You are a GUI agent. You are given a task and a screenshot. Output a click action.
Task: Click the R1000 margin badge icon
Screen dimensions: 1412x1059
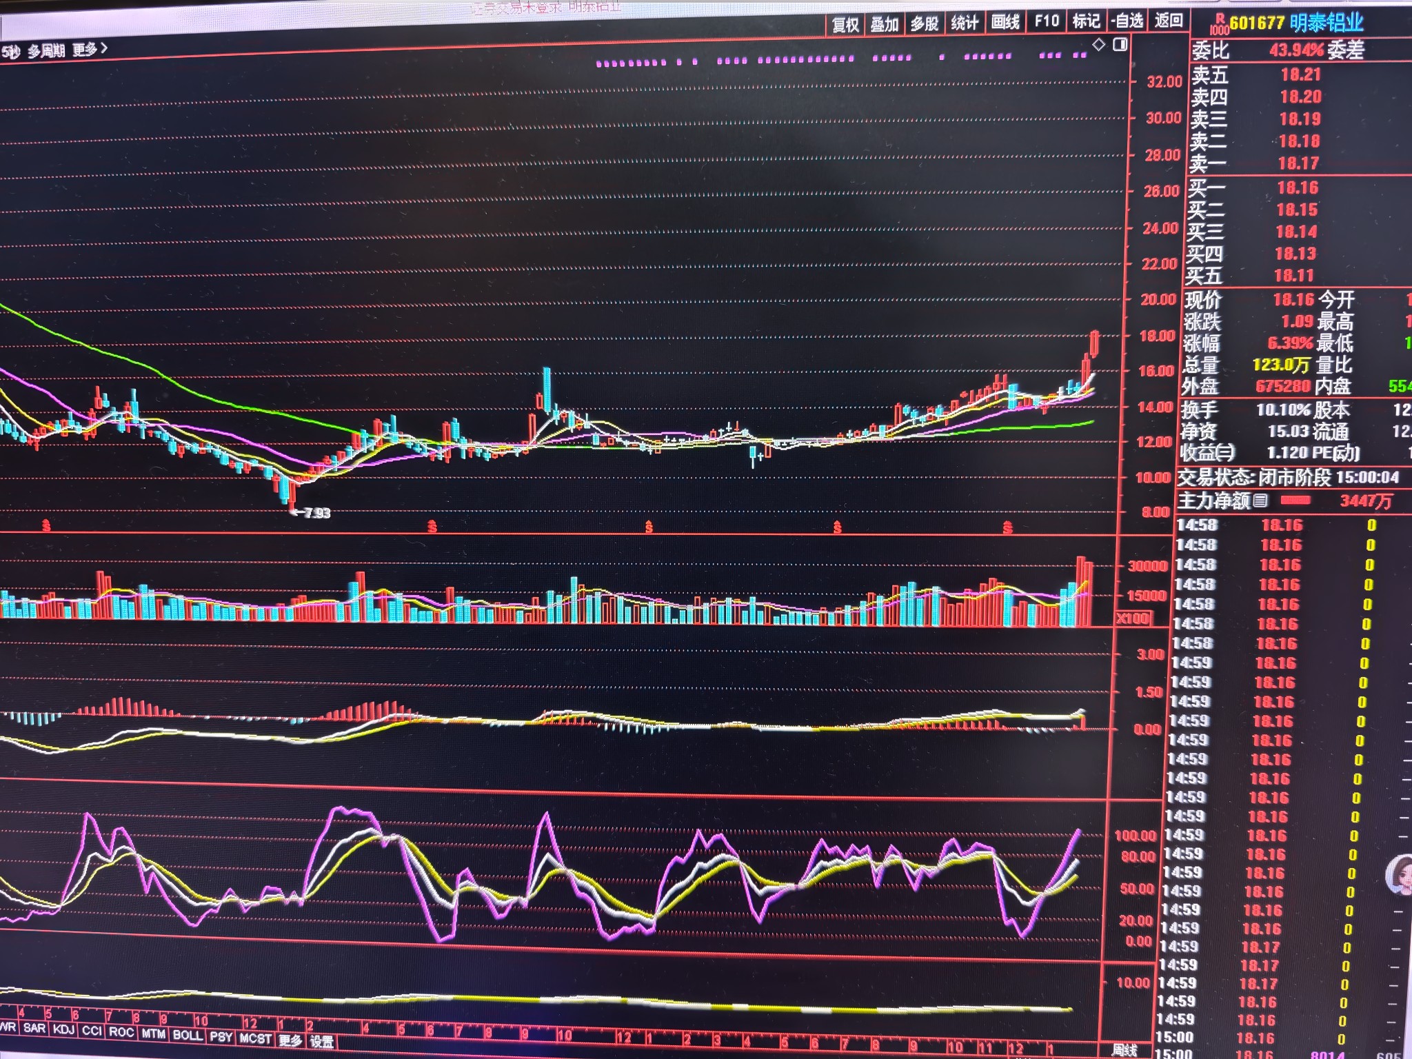(x=1219, y=25)
